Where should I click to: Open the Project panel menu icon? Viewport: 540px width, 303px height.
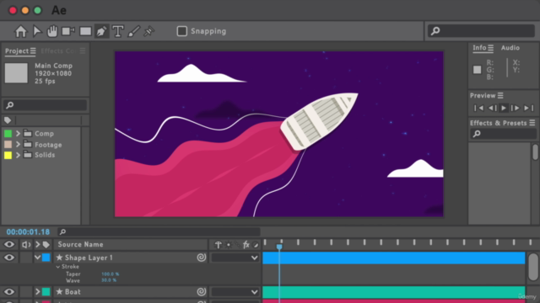(33, 51)
